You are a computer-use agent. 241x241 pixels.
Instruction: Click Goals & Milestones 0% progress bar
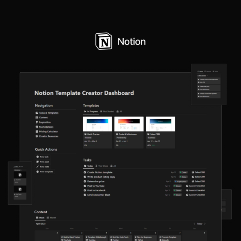[x=123, y=145]
